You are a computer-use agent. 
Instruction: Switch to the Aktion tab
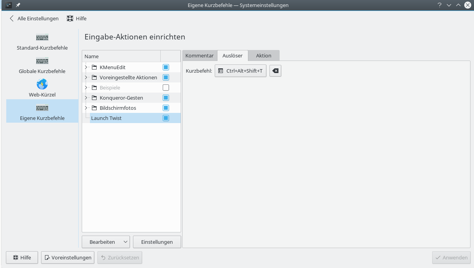pos(264,55)
